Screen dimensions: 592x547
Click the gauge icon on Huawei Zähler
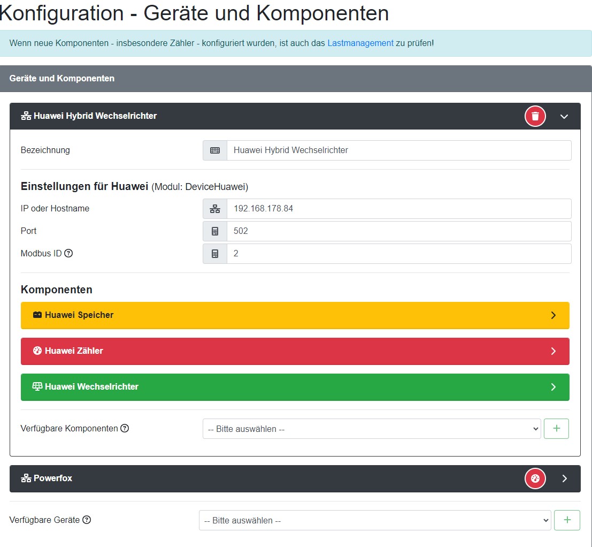37,351
